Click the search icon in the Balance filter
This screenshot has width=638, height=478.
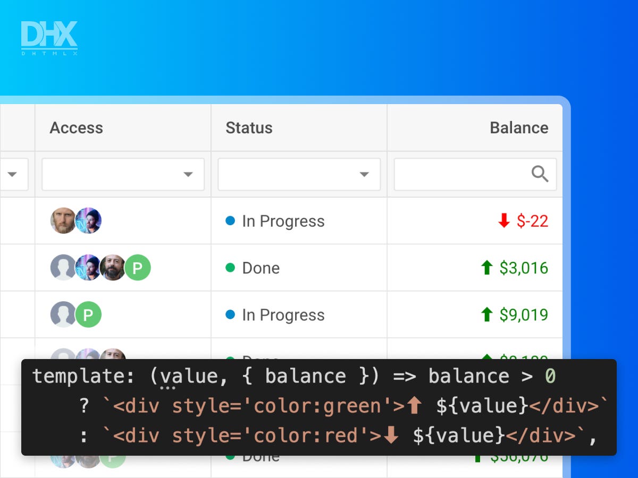(540, 174)
